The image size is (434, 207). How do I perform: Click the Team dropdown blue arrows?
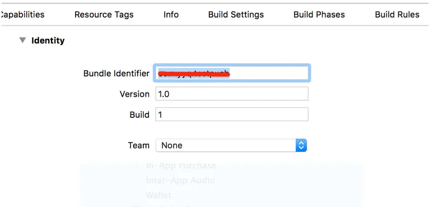(x=301, y=145)
